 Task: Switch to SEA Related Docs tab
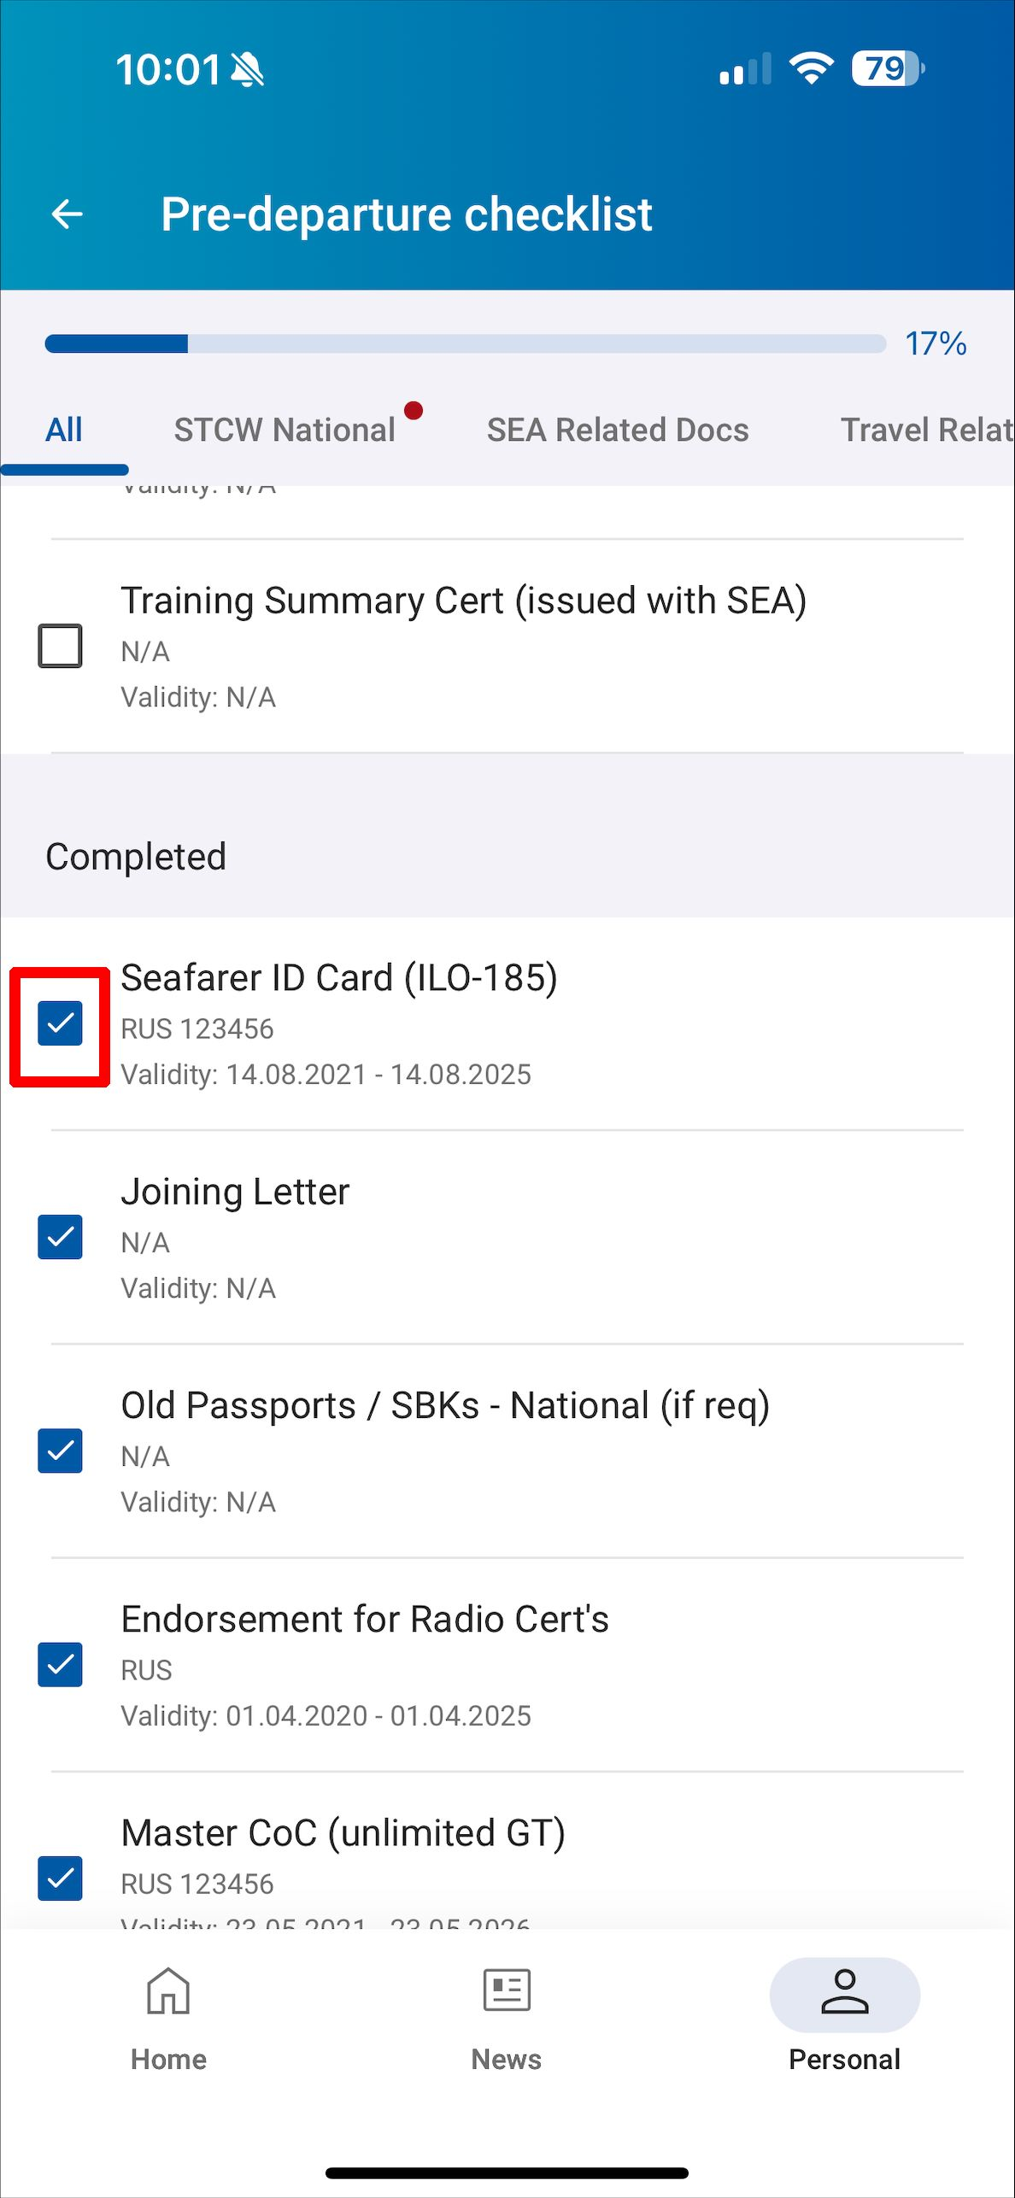(x=618, y=430)
